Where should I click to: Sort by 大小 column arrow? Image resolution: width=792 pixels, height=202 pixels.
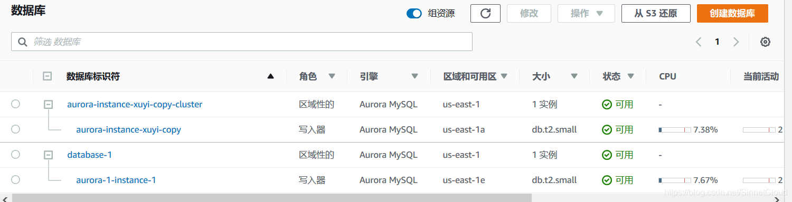(574, 76)
